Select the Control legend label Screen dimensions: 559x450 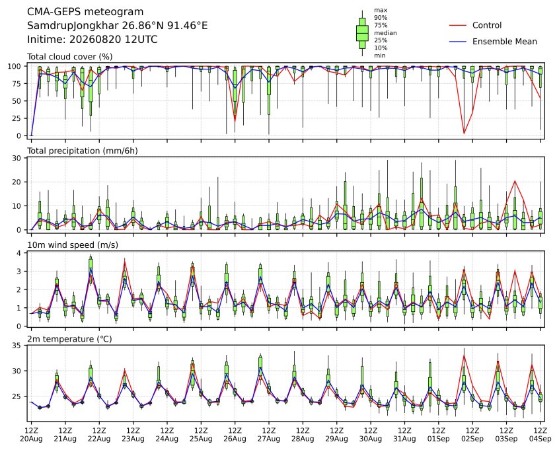click(486, 25)
